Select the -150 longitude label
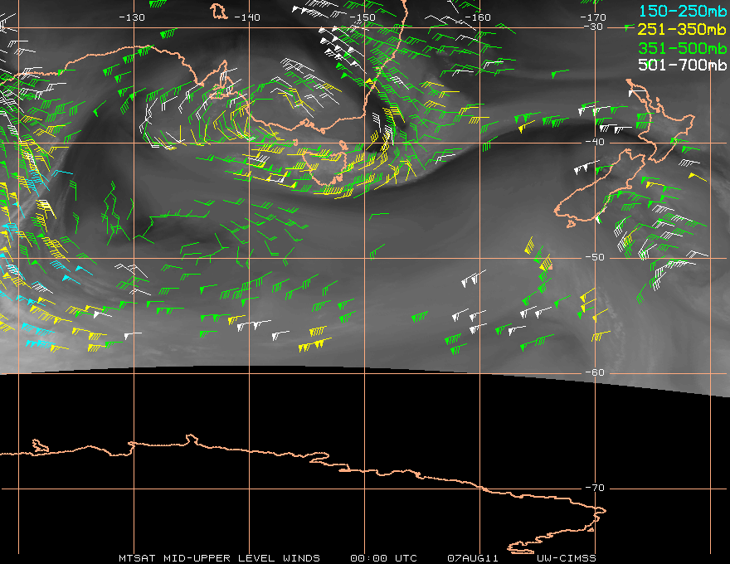The image size is (730, 564). pos(363,17)
